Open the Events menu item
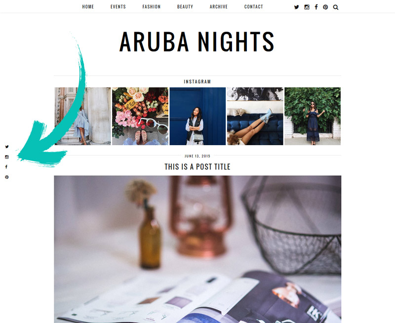The height and width of the screenshot is (323, 395). coord(118,7)
